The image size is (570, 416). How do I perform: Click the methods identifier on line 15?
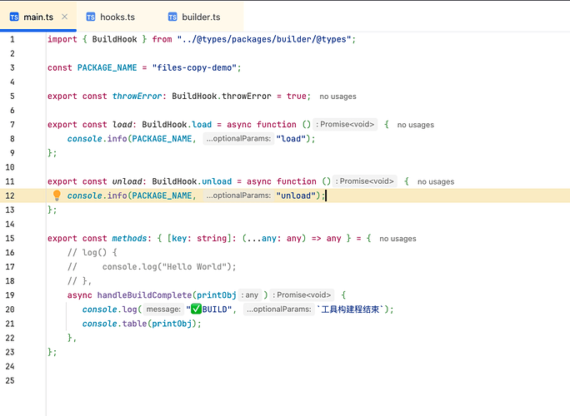click(129, 239)
